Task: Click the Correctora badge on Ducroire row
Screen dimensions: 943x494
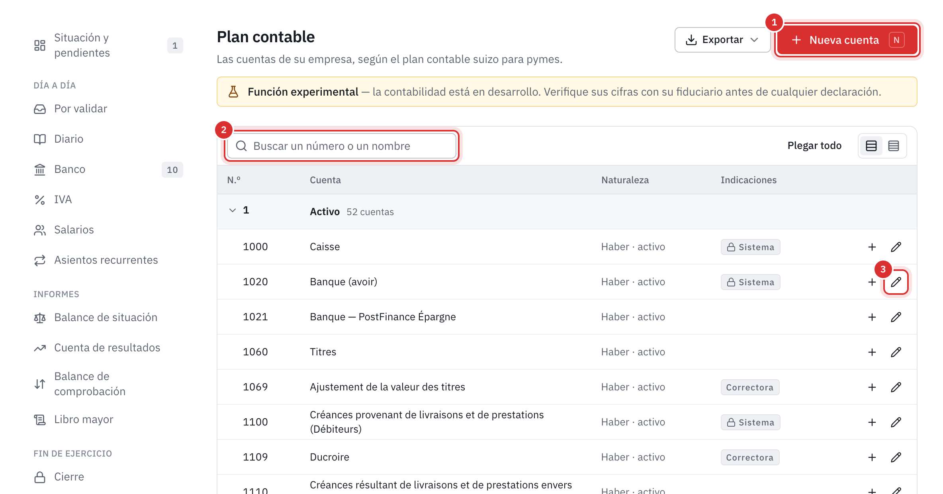Action: [750, 457]
